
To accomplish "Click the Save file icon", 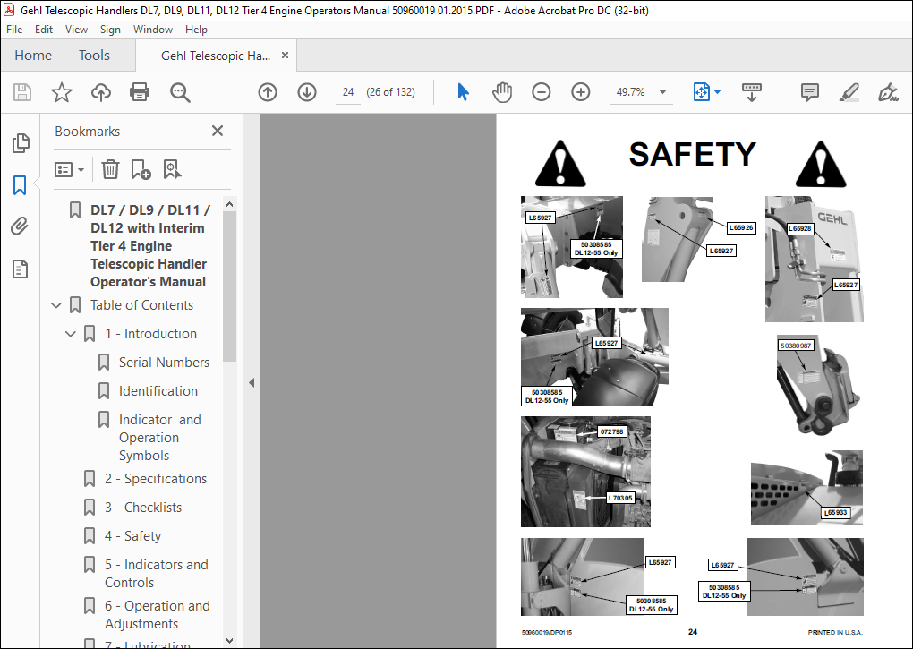I will 22,92.
